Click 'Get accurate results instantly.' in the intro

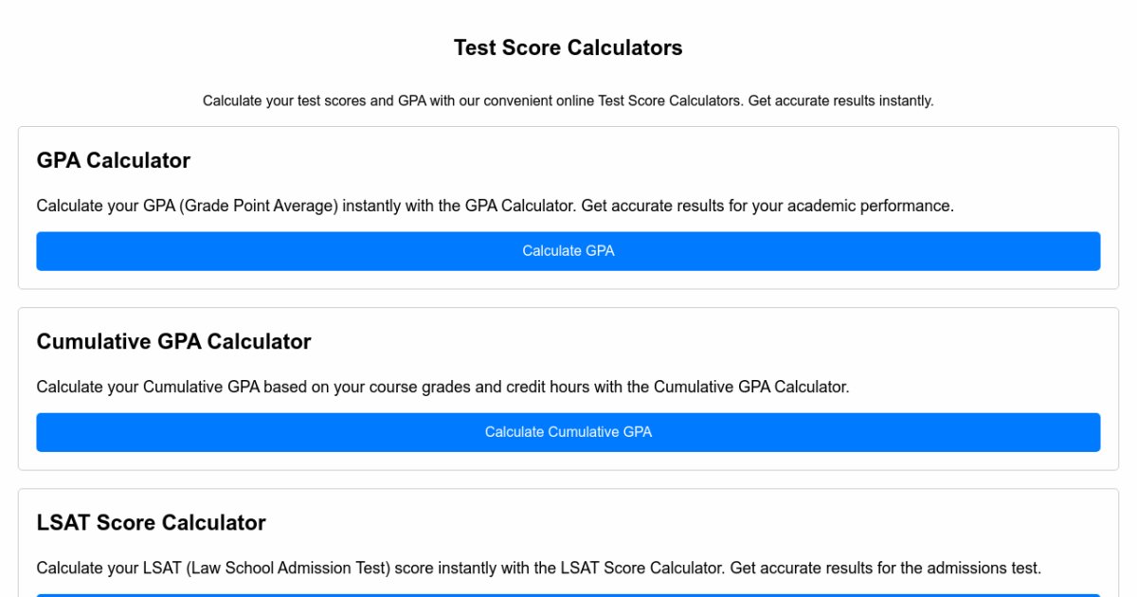point(840,101)
